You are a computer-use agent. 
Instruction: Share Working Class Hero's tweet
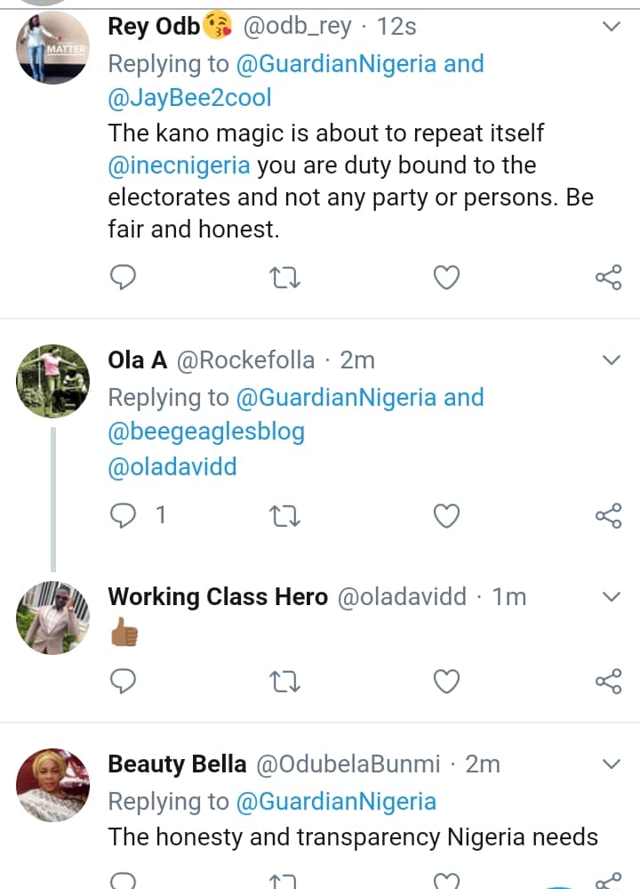[x=608, y=682]
